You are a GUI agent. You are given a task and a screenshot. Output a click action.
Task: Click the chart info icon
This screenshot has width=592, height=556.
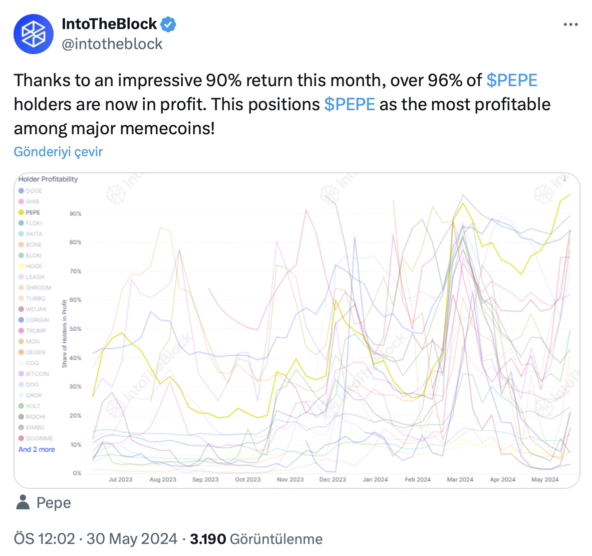[564, 179]
